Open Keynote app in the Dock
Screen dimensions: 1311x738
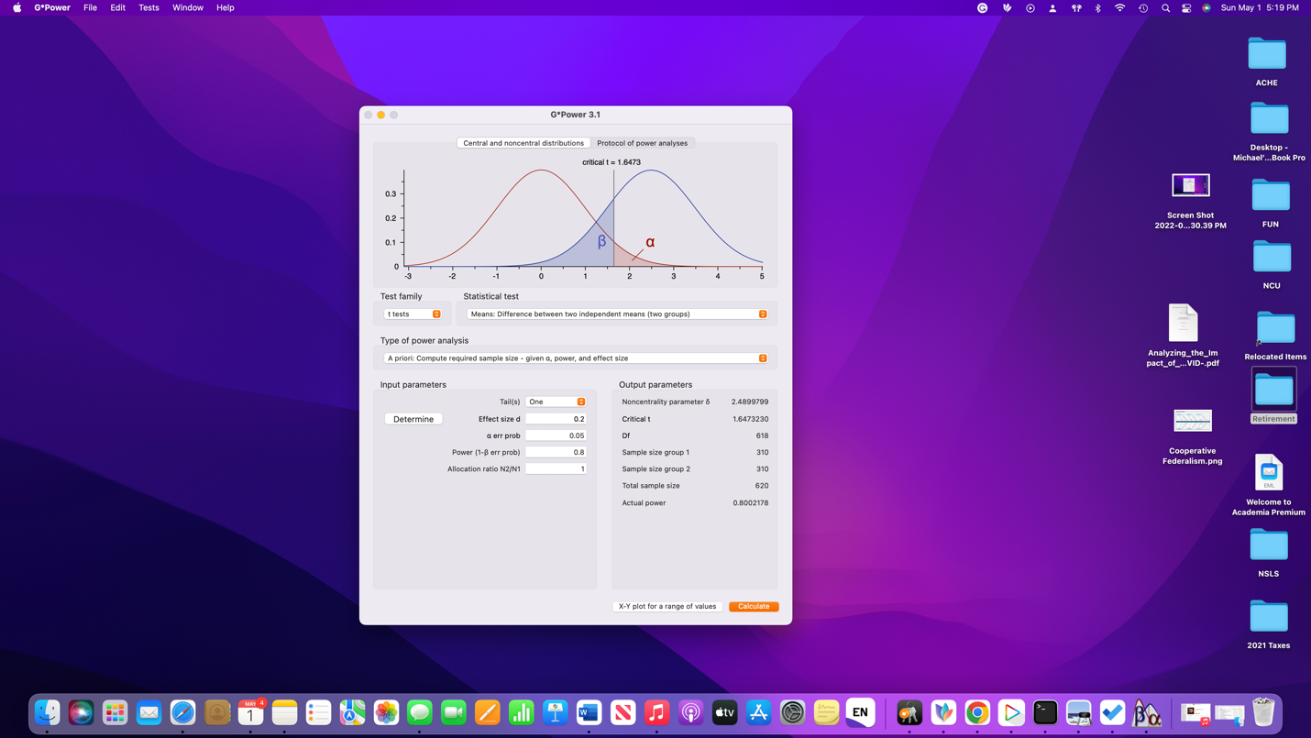click(x=556, y=712)
